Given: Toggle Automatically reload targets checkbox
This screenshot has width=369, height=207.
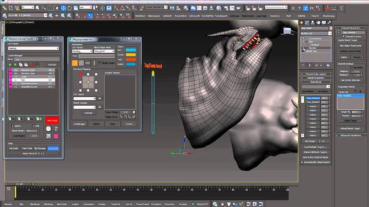Looking at the screenshot, I should (302, 162).
